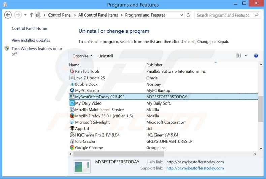Image resolution: width=266 pixels, height=179 pixels.
Task: Click the Control Panel icon in address bar
Action: (x=38, y=15)
